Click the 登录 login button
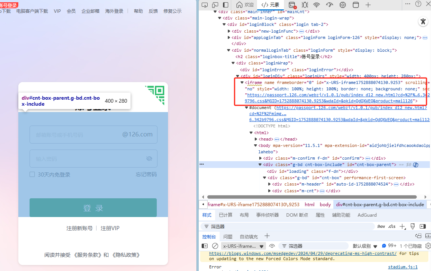The height and width of the screenshot is (271, 431). [x=93, y=208]
